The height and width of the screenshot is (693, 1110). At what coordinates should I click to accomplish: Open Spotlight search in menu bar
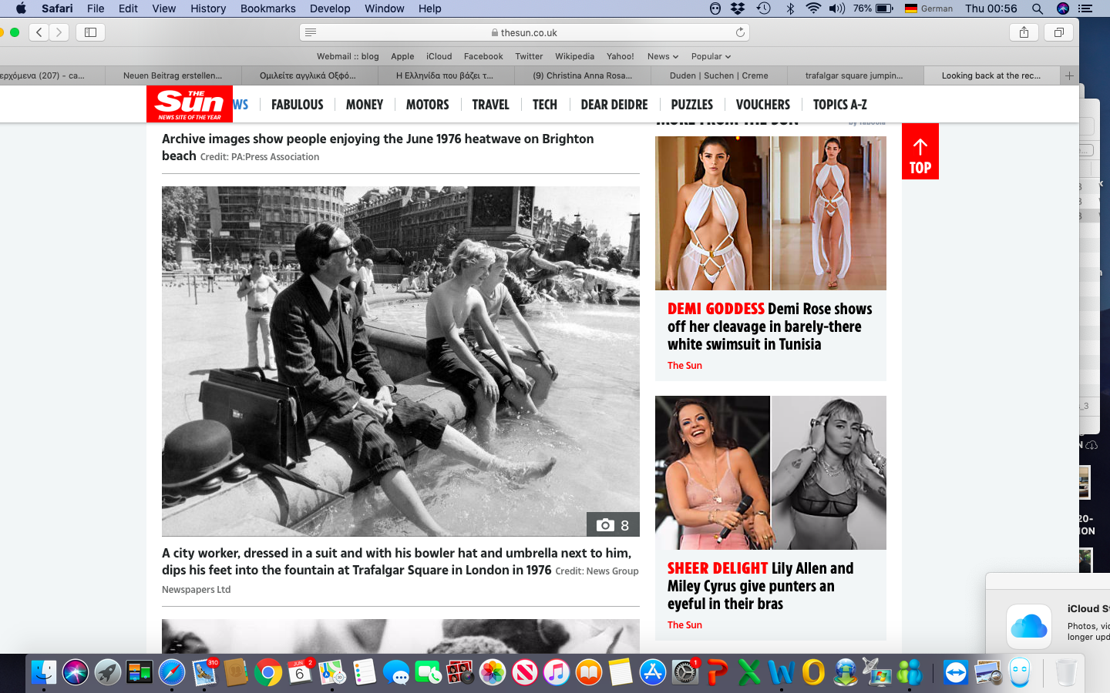point(1038,8)
